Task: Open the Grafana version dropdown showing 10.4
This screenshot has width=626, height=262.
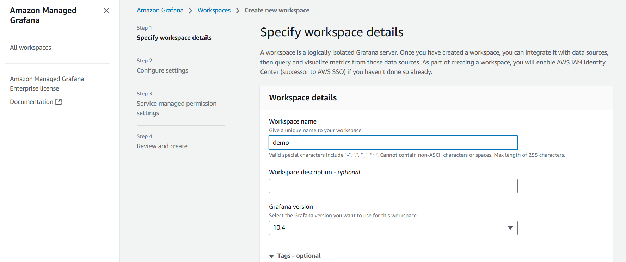Action: tap(393, 228)
